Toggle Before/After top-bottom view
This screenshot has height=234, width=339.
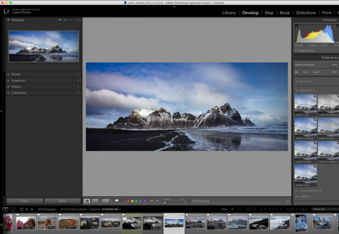tap(105, 201)
